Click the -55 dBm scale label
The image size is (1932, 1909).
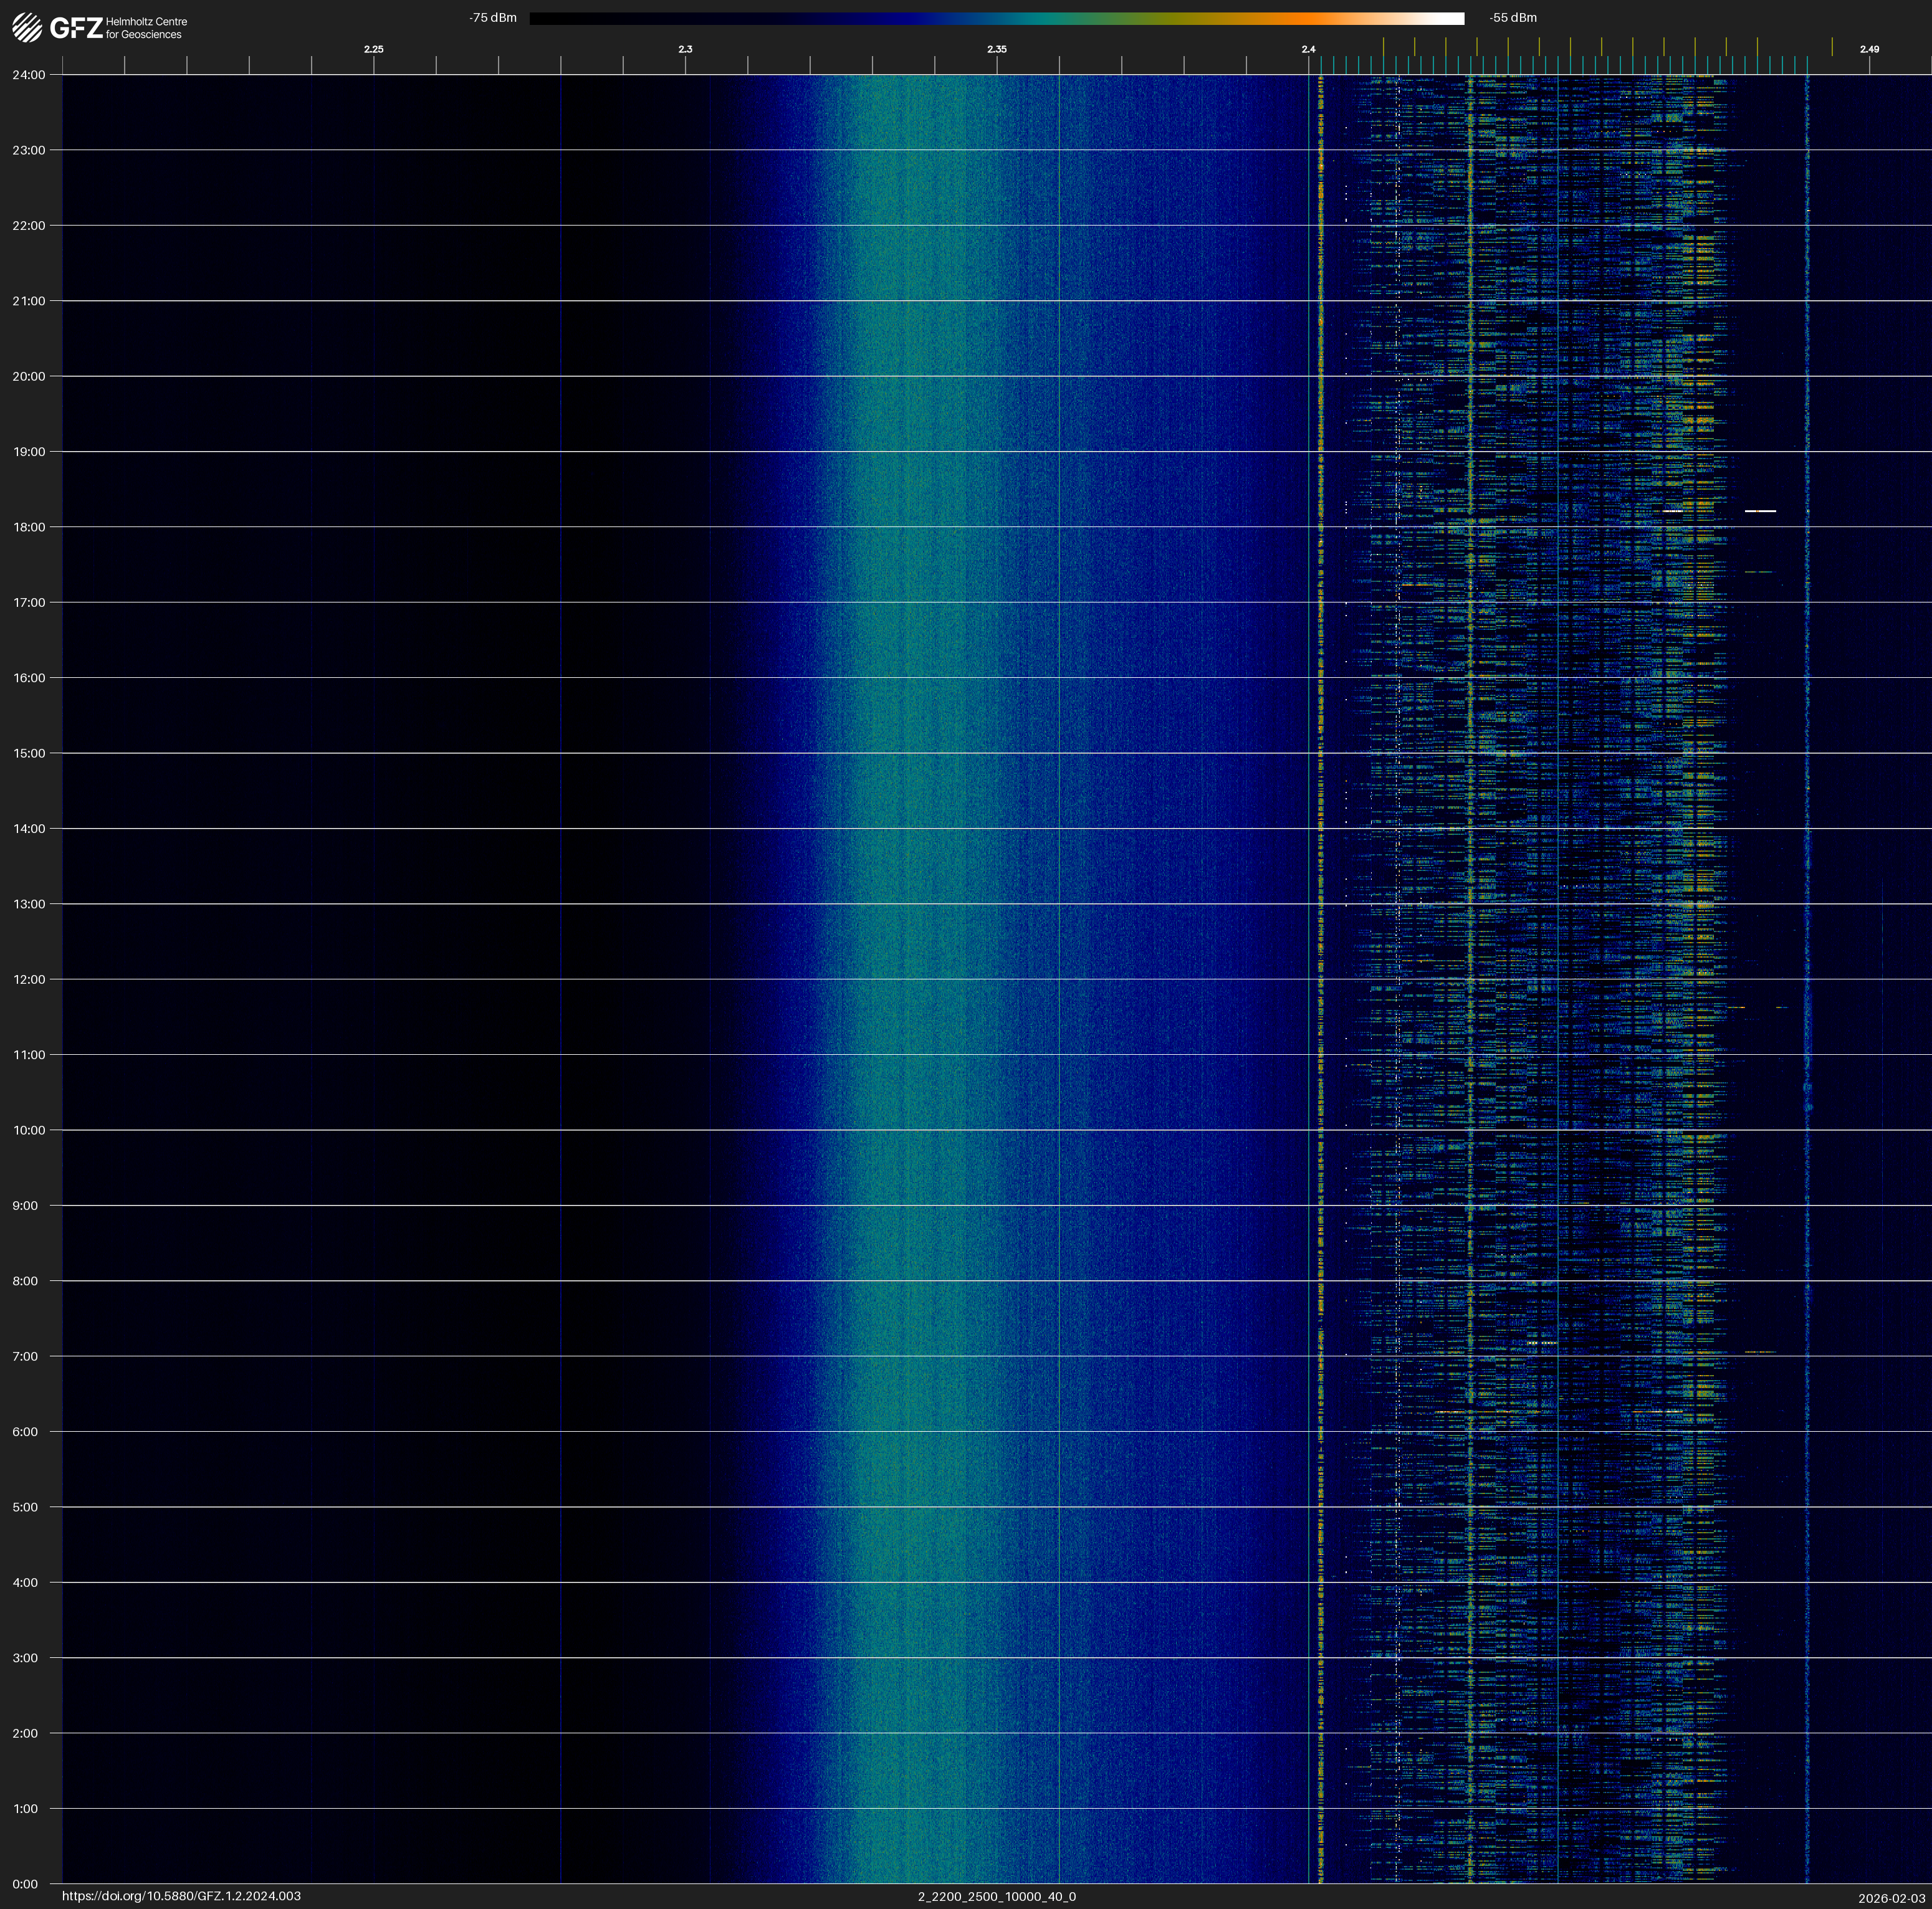(1512, 18)
